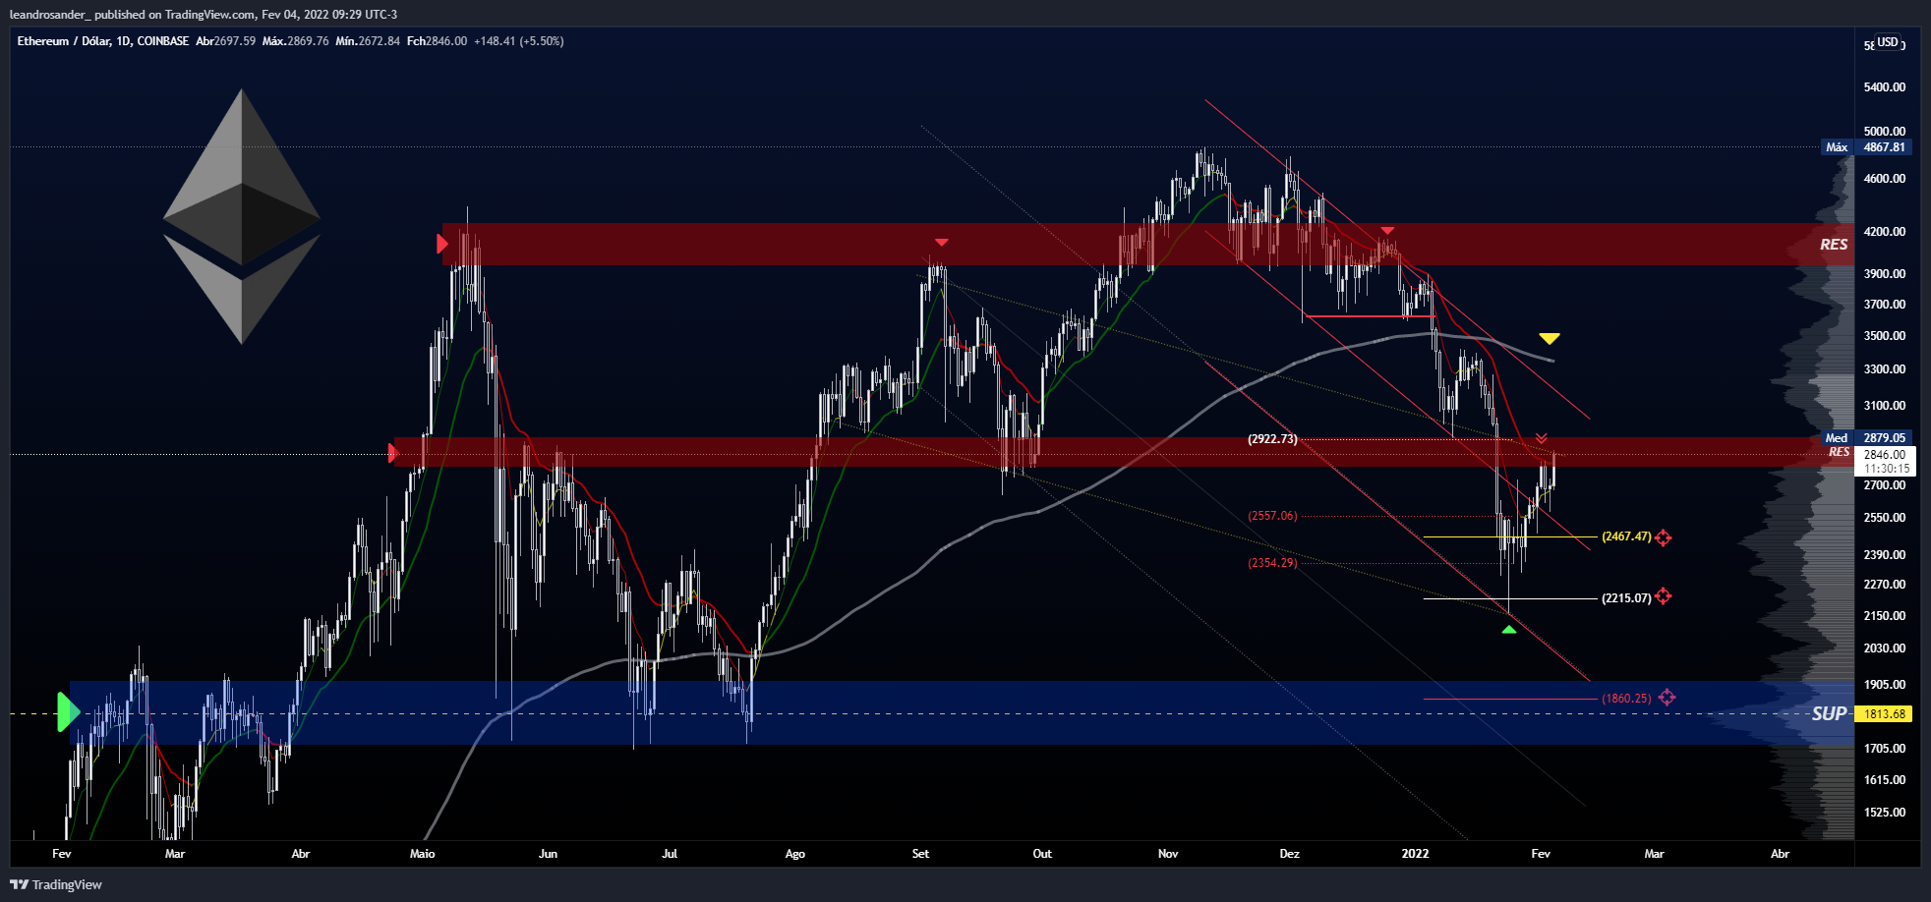1931x902 pixels.
Task: Click the 1525.00 price axis value
Action: (1885, 813)
